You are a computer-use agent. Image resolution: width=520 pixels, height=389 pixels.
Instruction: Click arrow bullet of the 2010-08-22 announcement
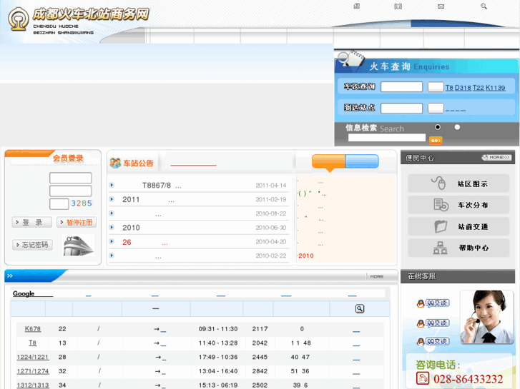[112, 213]
